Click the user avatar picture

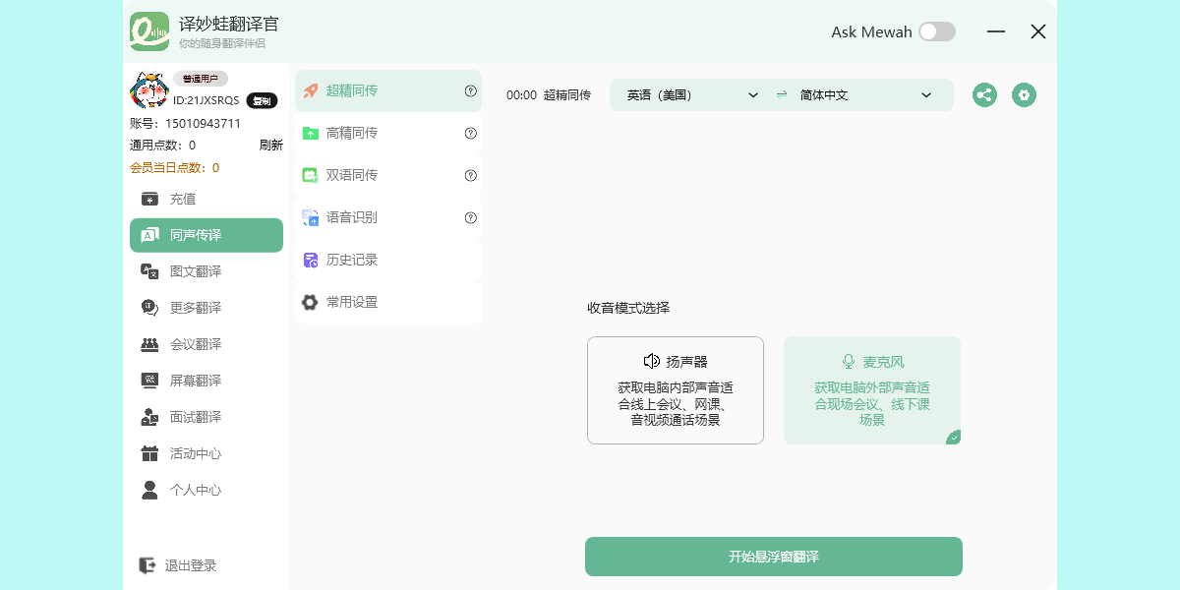tap(148, 91)
